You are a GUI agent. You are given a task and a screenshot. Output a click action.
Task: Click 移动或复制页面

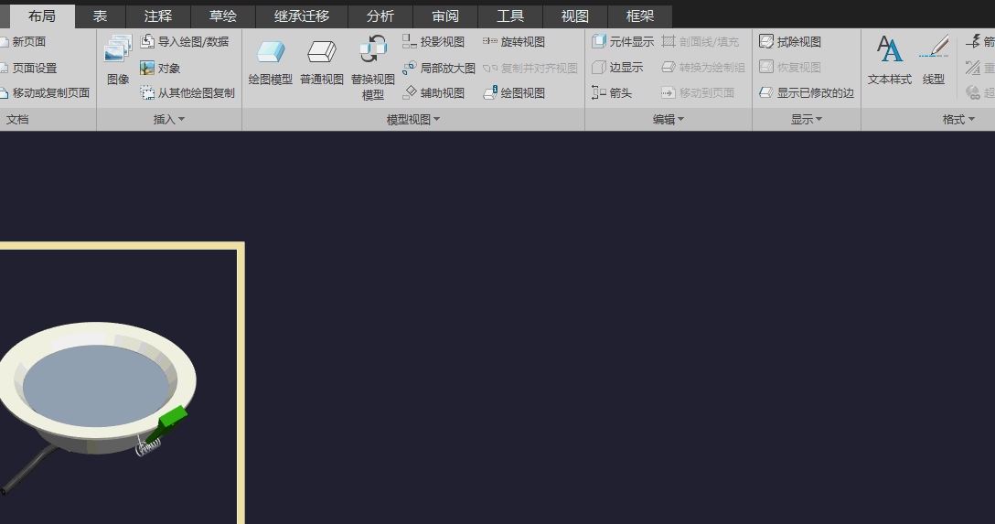45,93
